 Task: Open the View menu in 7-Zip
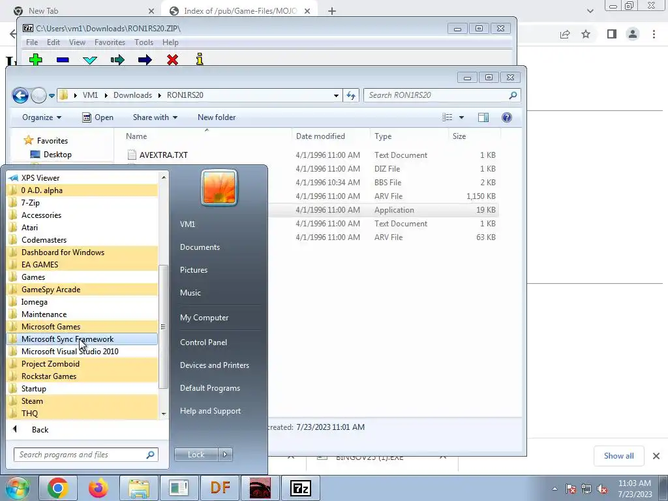[77, 42]
